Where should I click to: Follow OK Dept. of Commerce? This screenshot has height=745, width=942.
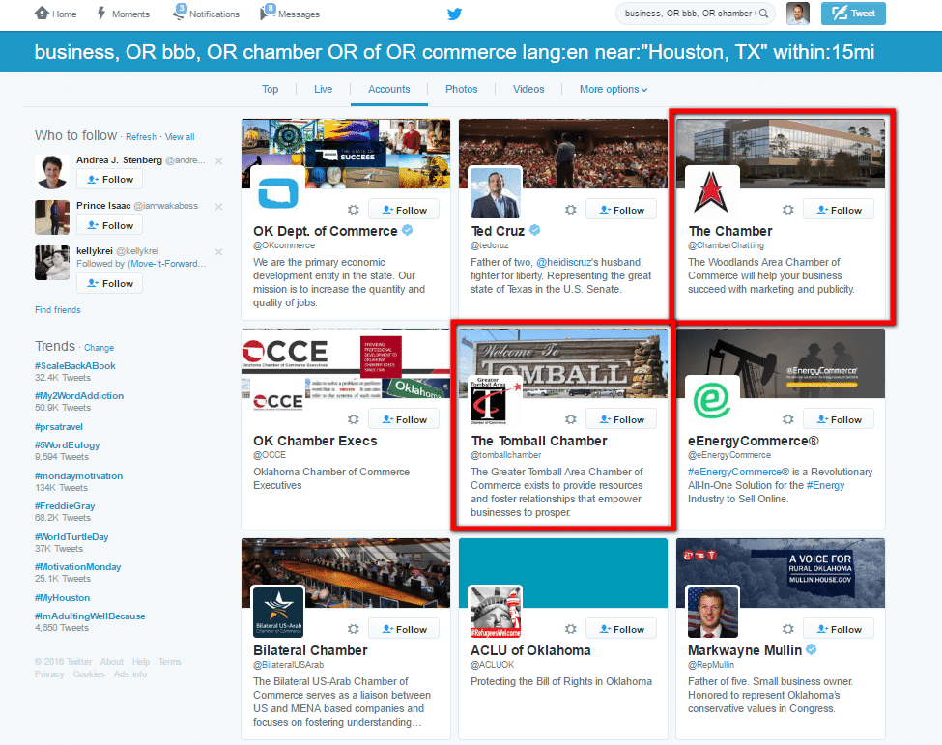click(404, 210)
